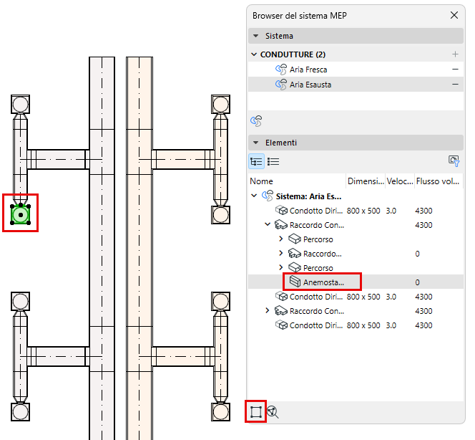Viewport: 475px width, 440px height.
Task: Click top-right air terminal in plan
Action: click(x=220, y=105)
